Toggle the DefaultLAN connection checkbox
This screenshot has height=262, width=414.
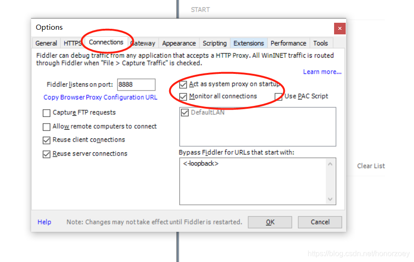point(185,113)
